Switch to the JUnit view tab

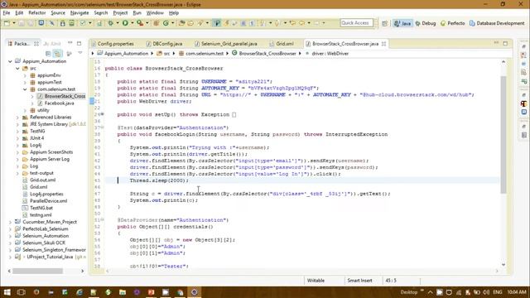pos(52,44)
